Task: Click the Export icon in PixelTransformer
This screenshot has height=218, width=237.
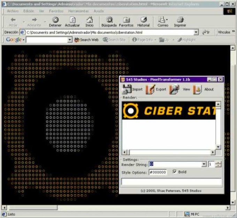Action: point(150,89)
